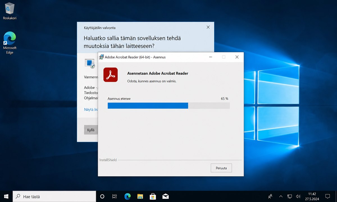Close the Käyttäjätilin valvonta dialog
Image resolution: width=337 pixels, height=202 pixels.
208,27
